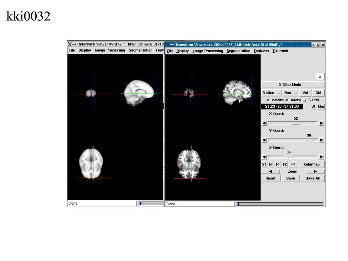Open Display menu in Reference Viewer

85,50
